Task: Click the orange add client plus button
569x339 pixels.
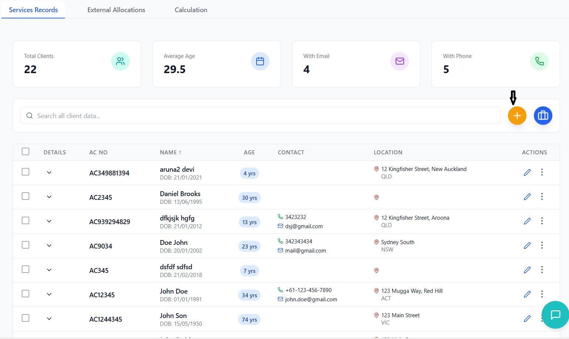Action: coord(517,116)
